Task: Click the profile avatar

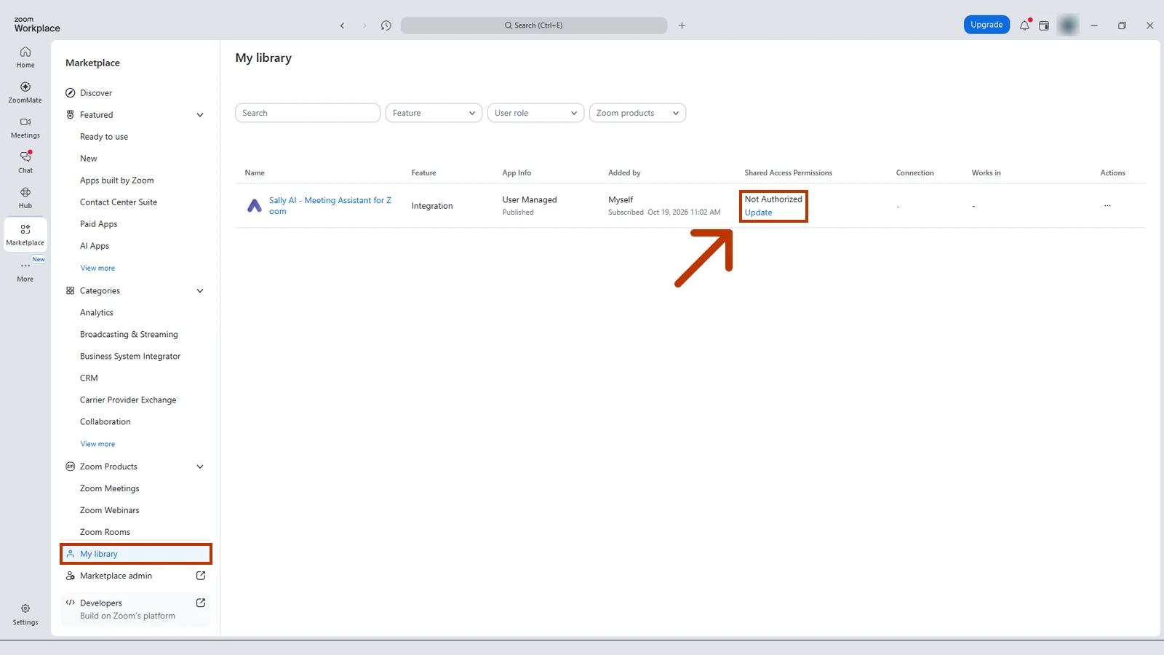Action: click(x=1068, y=25)
